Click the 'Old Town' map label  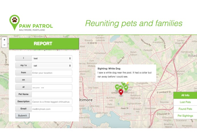pyautogui.click(x=93, y=88)
